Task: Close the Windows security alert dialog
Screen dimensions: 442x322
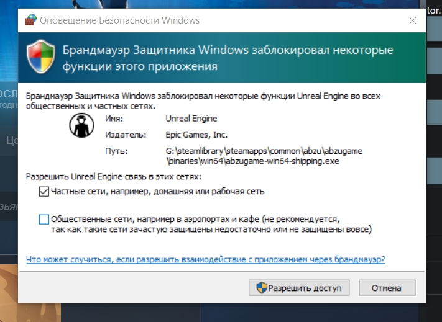Action: click(x=413, y=20)
